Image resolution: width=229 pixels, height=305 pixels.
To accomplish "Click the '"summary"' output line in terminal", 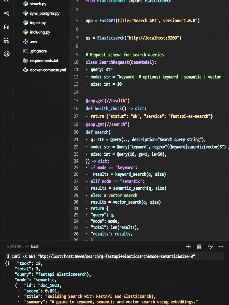I will pyautogui.click(x=111, y=302).
